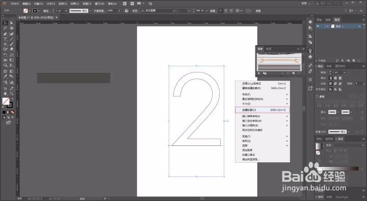This screenshot has width=367, height=201.
Task: Select the Eyedropper tool
Action: 6,77
